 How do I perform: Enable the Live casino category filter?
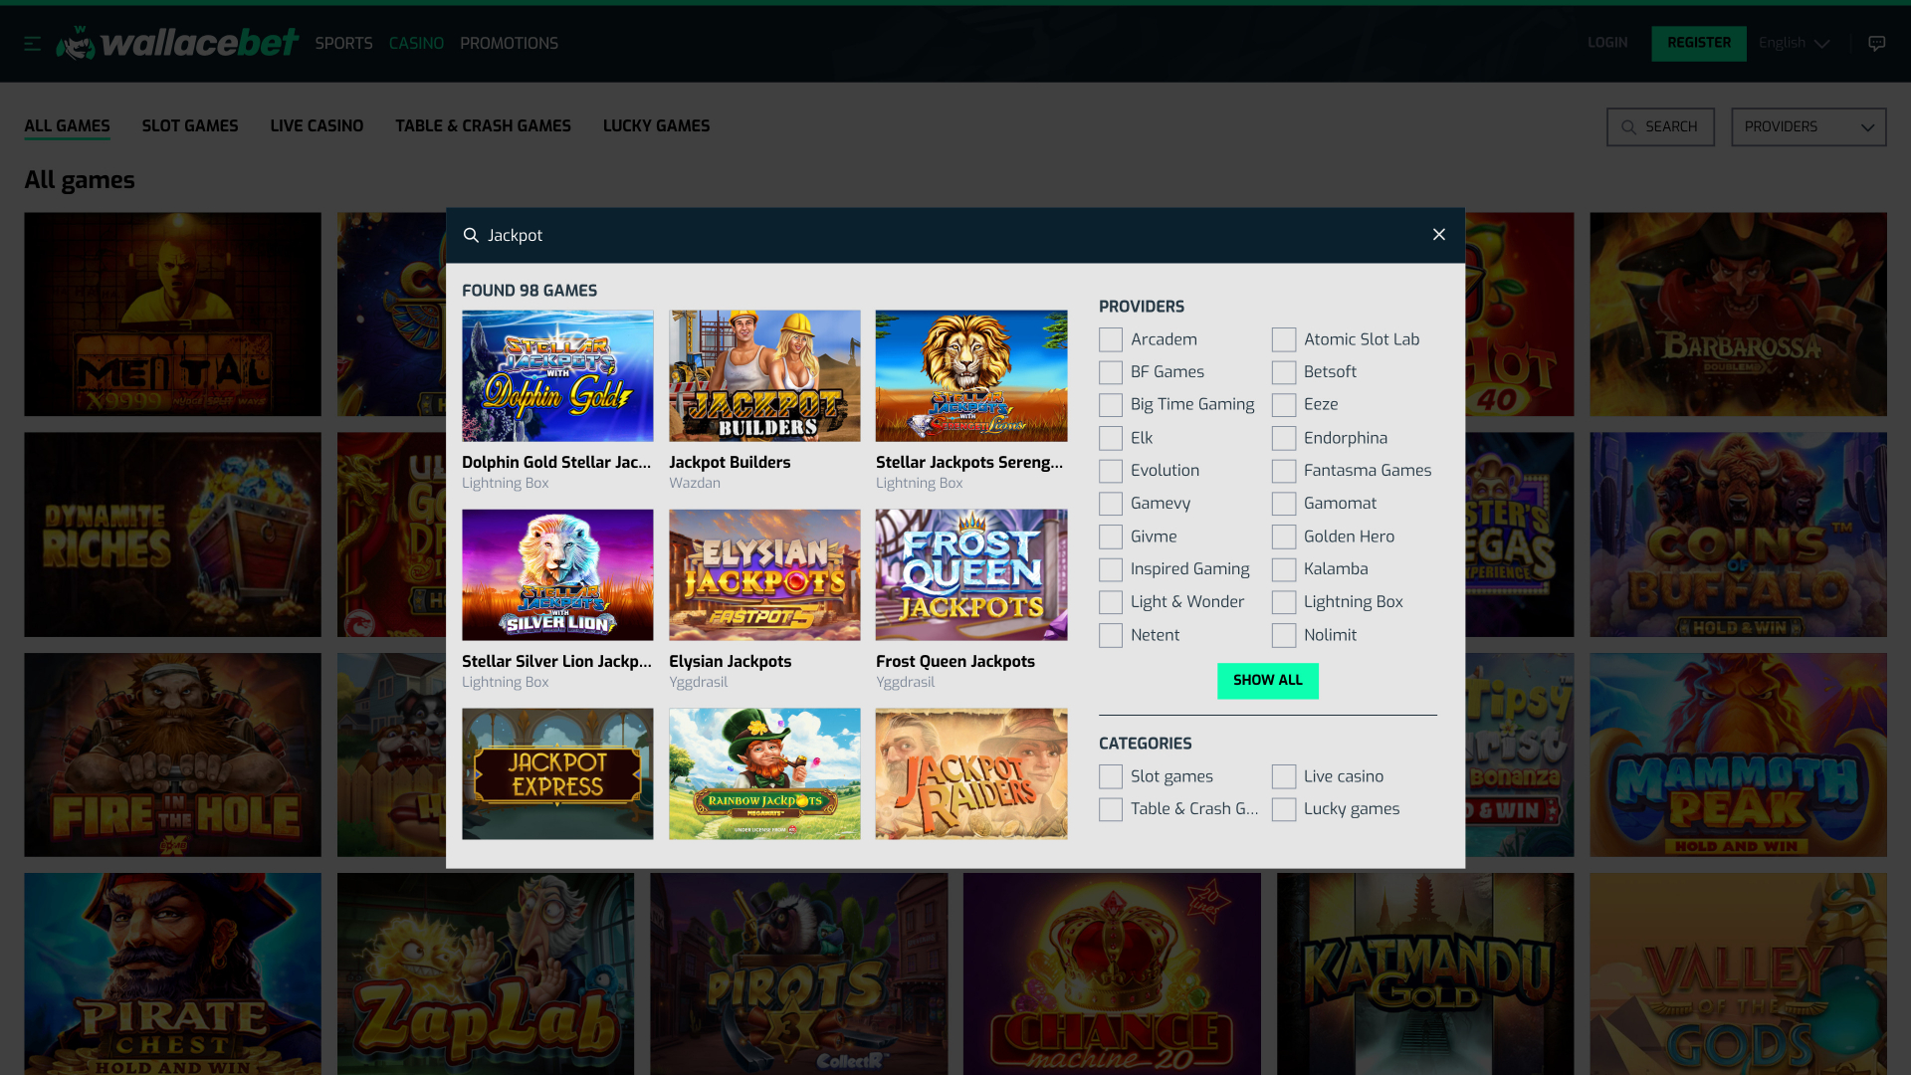pyautogui.click(x=1284, y=776)
